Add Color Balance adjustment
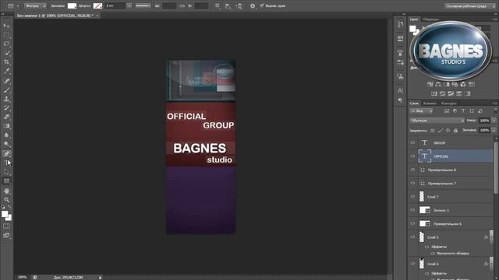The image size is (499, 280). (438, 85)
